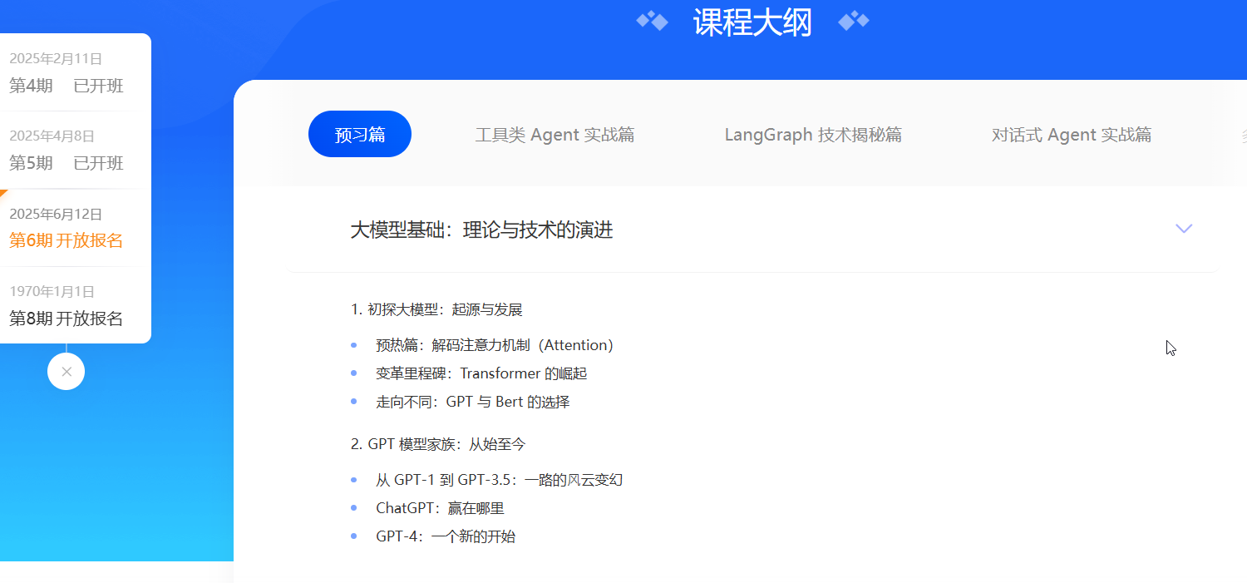Screen dimensions: 1247x583
Task: Collapse the 大模型基础 section using its chevron
Action: pyautogui.click(x=1184, y=229)
